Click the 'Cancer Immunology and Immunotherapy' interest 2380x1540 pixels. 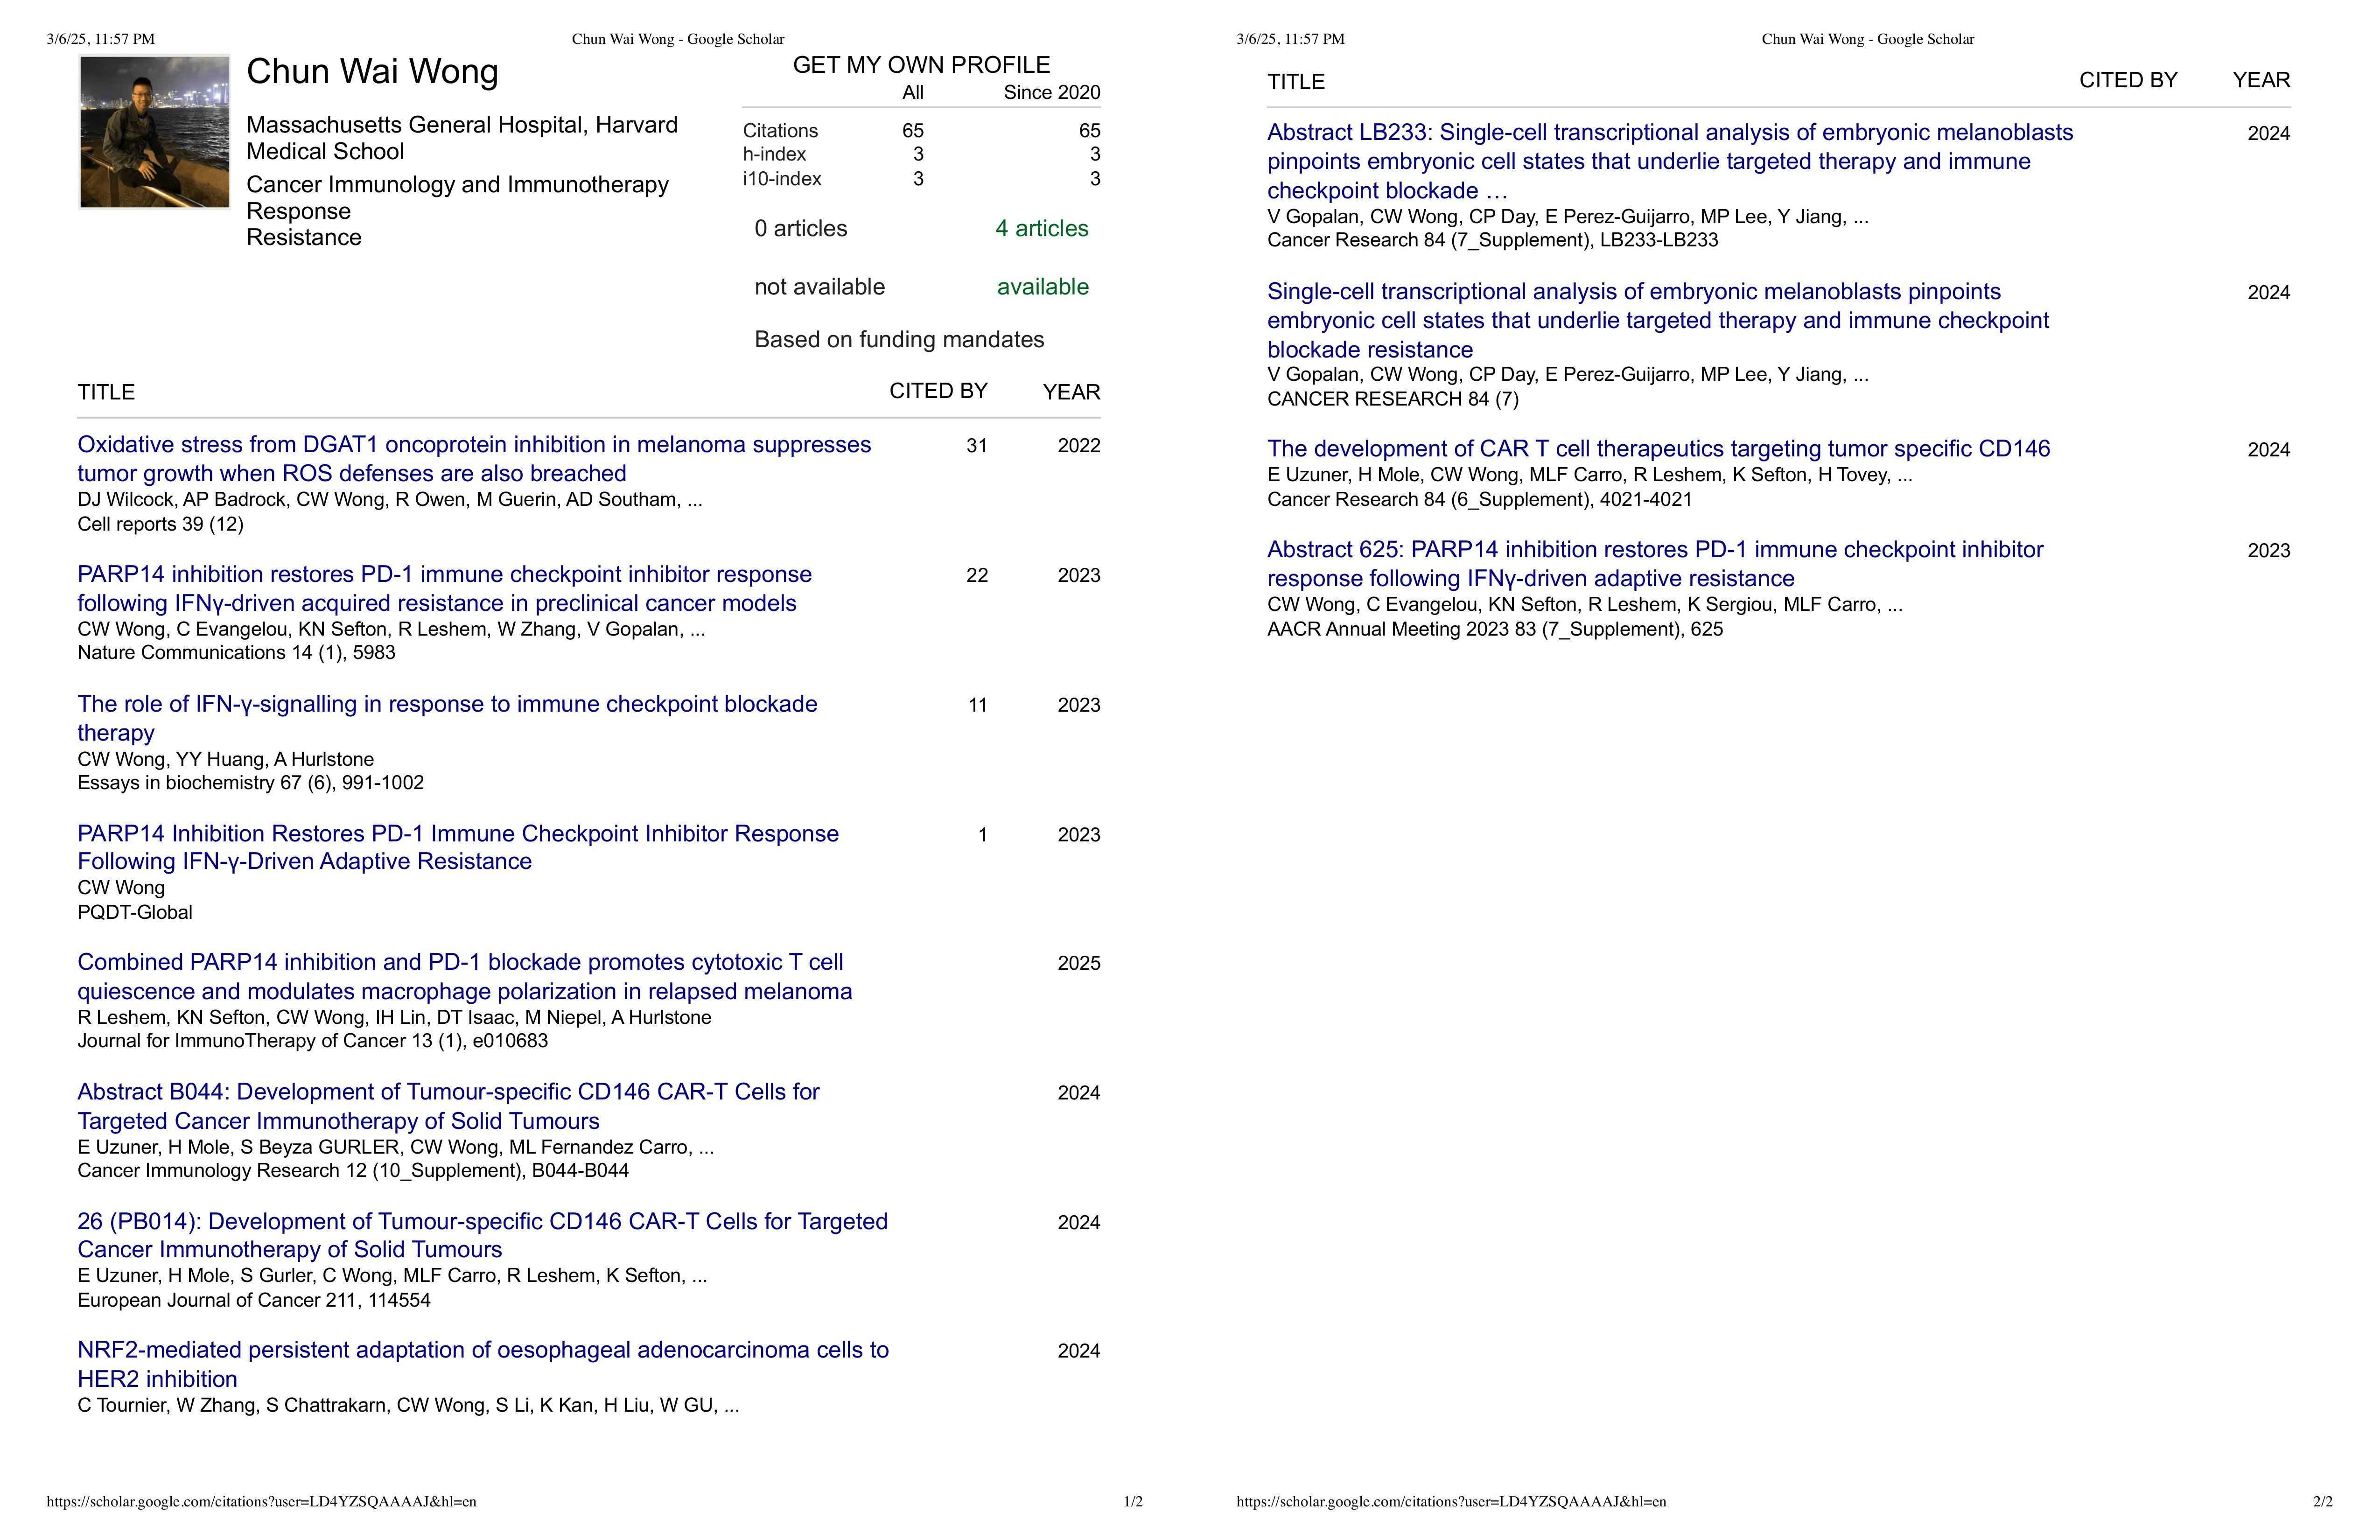coord(457,185)
